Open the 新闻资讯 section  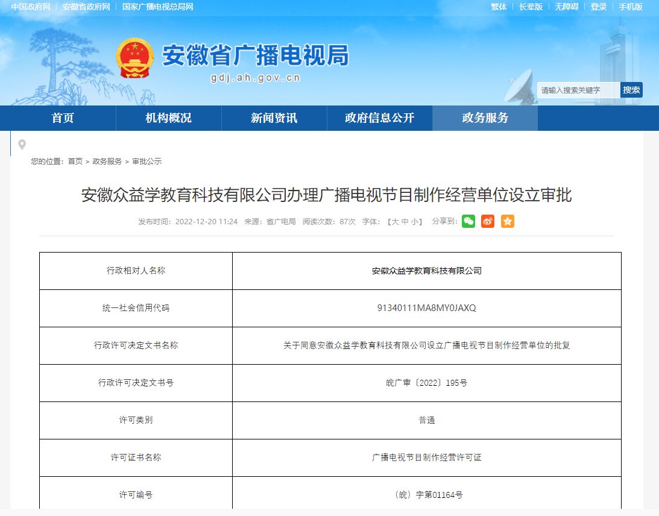274,118
